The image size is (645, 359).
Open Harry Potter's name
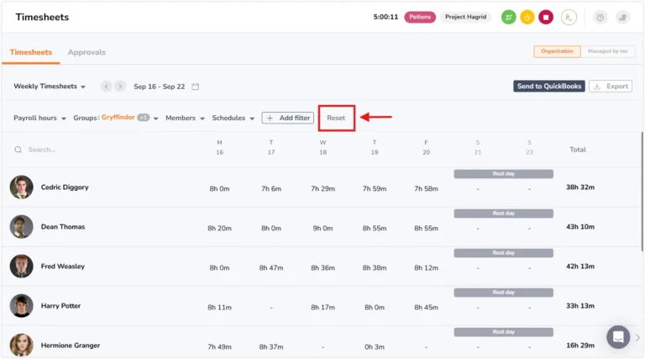tap(60, 306)
